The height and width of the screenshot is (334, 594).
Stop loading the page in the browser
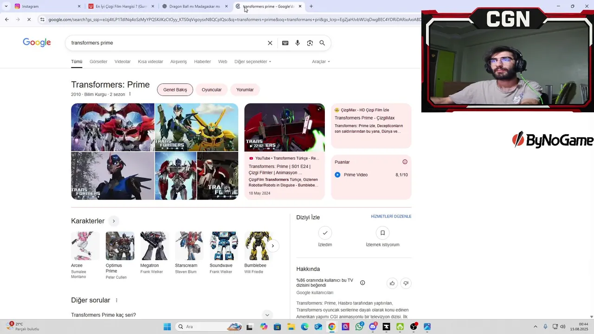(29, 19)
